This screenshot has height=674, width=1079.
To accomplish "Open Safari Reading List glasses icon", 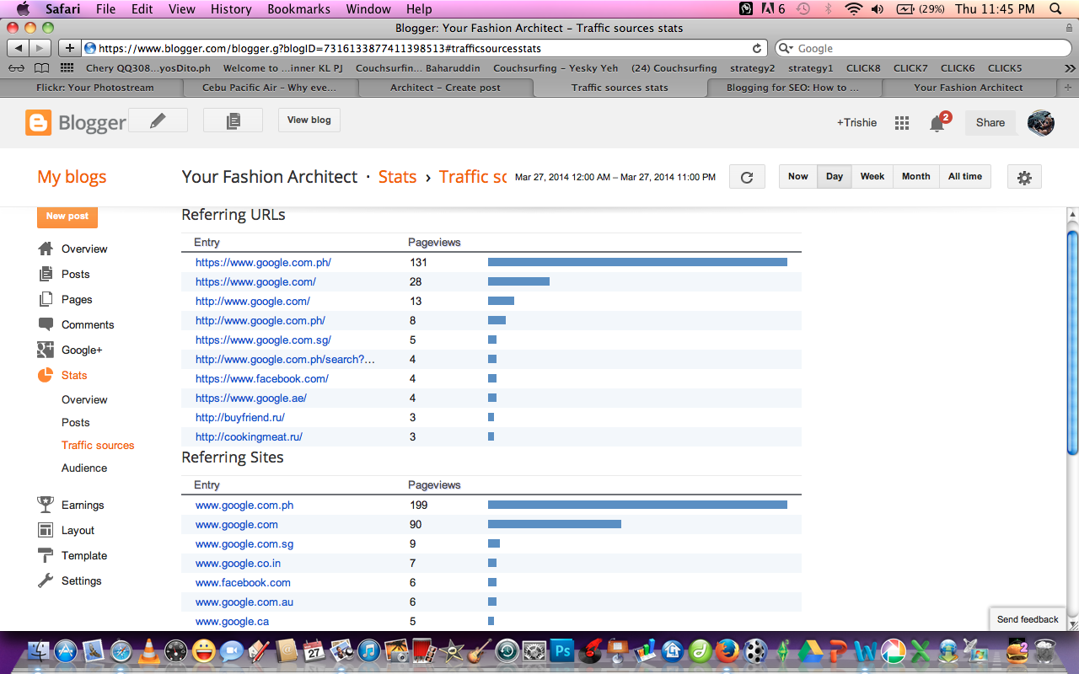I will (x=16, y=68).
